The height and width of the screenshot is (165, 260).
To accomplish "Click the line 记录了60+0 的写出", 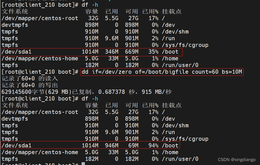I will pyautogui.click(x=30, y=85).
